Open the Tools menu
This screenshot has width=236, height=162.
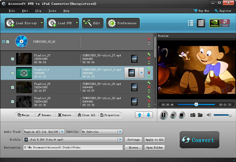[52, 11]
